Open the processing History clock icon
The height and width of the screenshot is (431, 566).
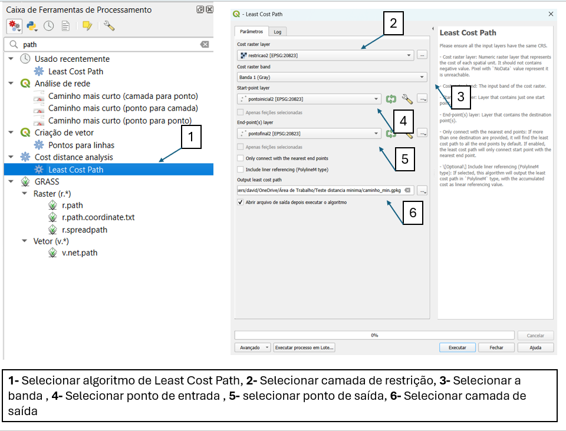click(48, 25)
